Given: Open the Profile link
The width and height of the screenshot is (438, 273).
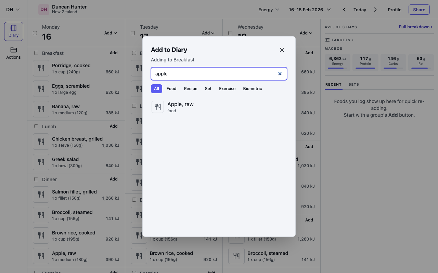Looking at the screenshot, I should pos(395,10).
